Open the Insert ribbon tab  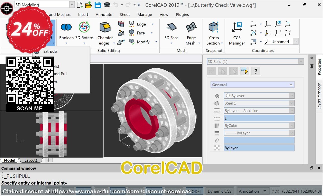(83, 15)
